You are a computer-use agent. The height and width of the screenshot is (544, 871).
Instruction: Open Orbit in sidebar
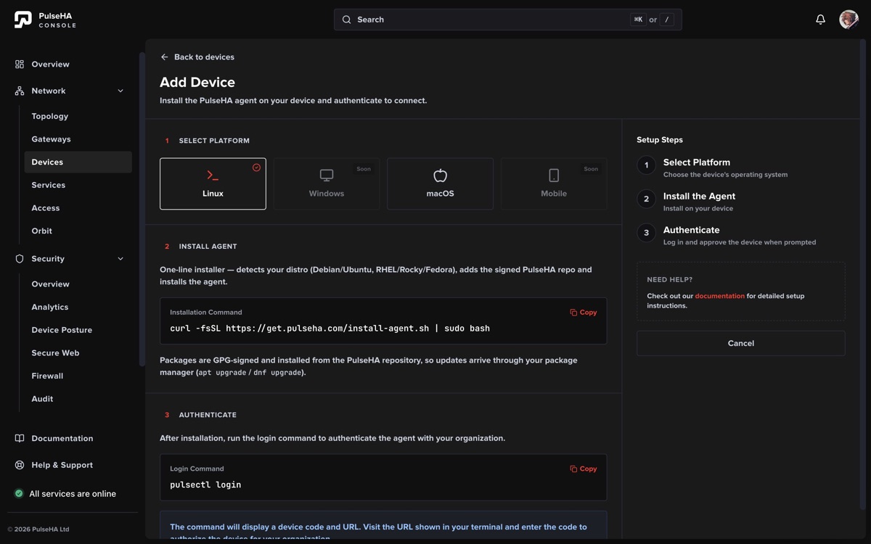(78, 231)
